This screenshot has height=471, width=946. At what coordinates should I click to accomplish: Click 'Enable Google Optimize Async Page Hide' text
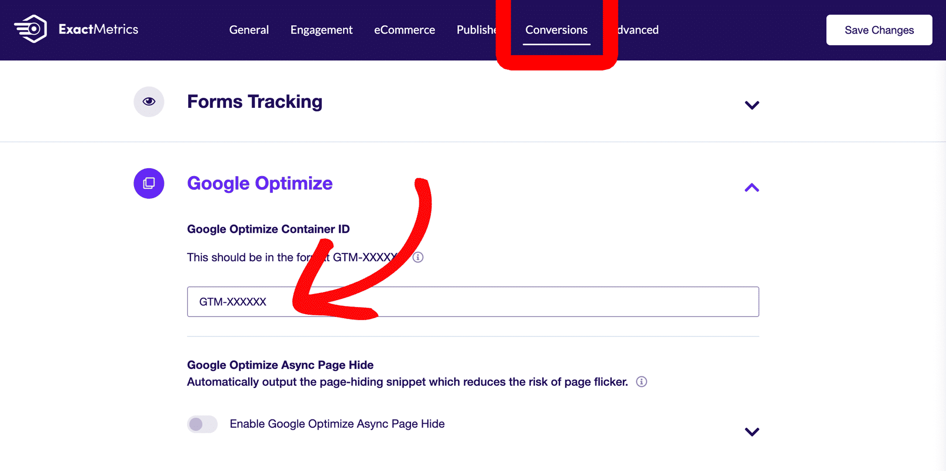(x=337, y=424)
